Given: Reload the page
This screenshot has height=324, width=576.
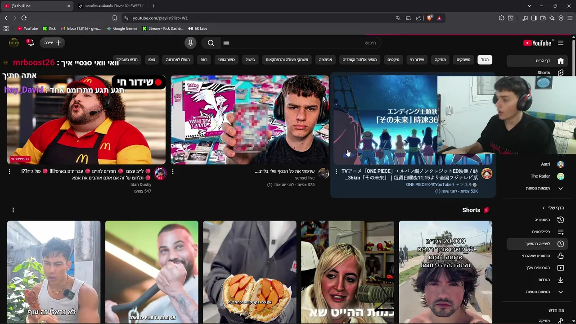Looking at the screenshot, I should [x=24, y=18].
